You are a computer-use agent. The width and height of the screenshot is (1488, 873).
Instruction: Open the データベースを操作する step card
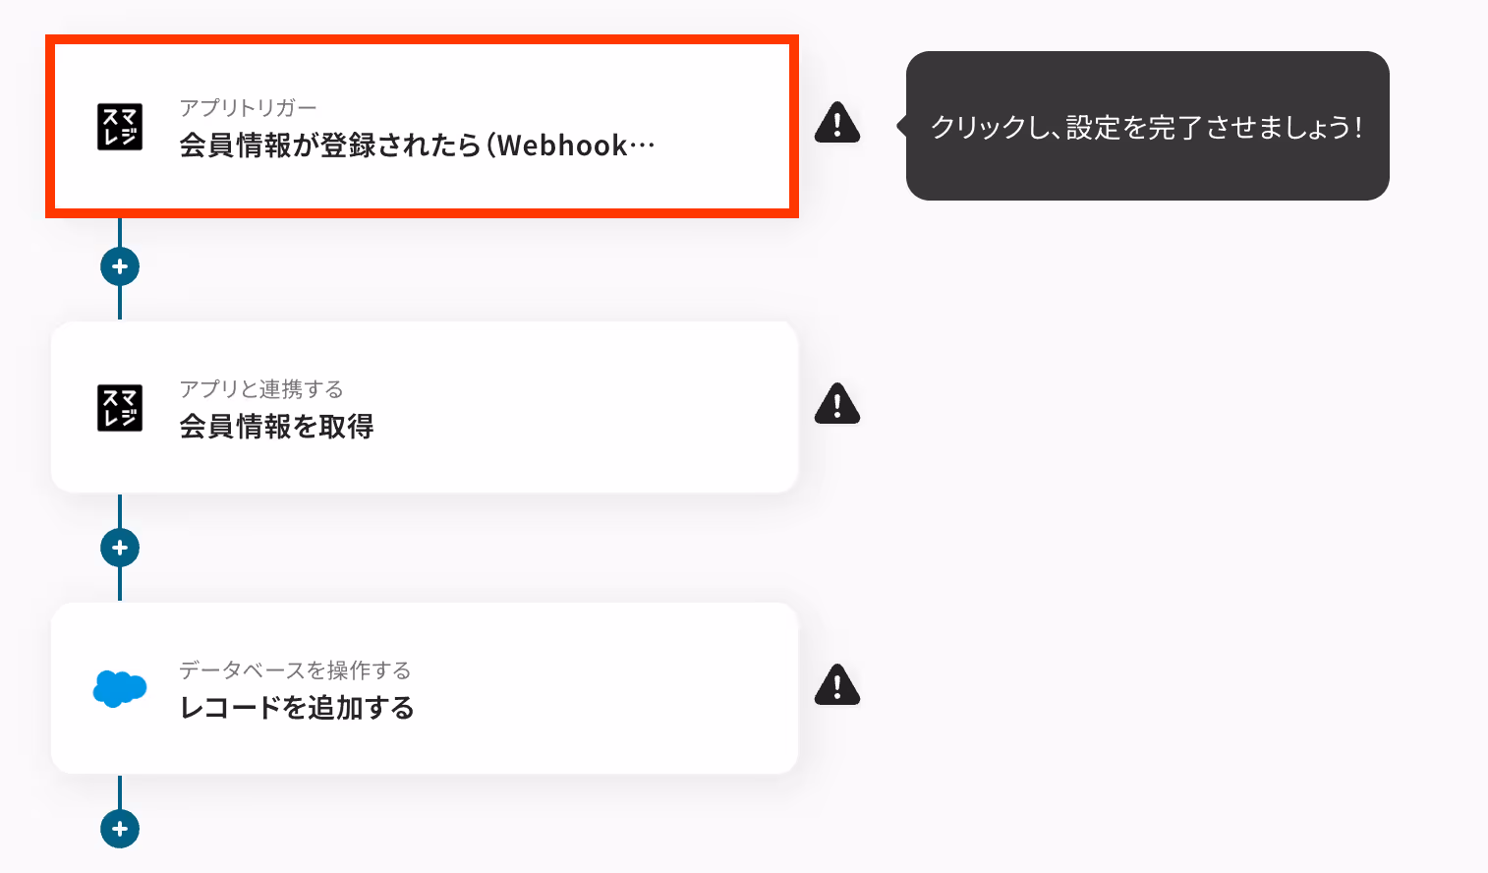425,688
